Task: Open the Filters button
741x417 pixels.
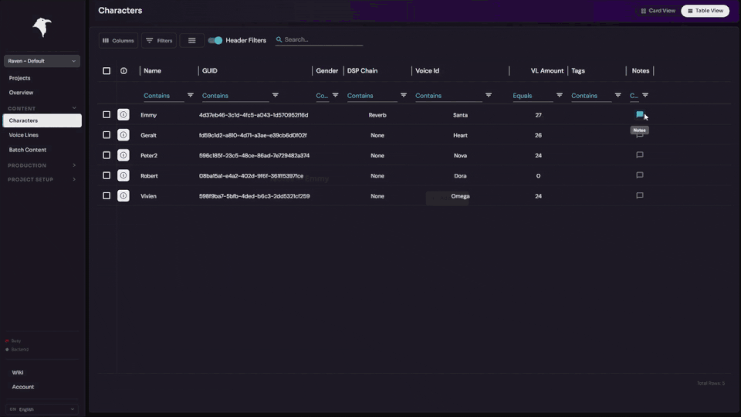Action: click(159, 41)
